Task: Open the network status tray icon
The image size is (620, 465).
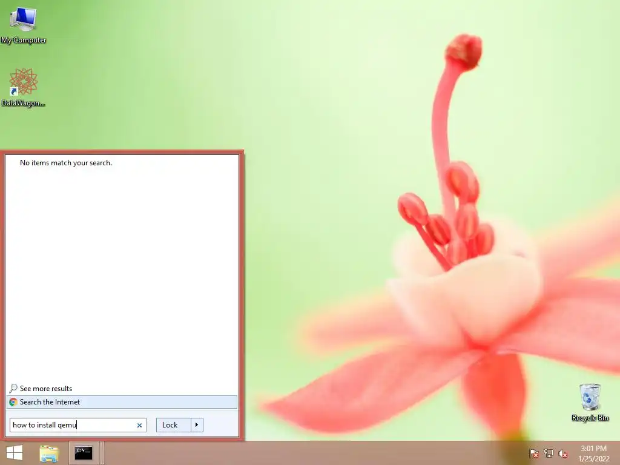Action: [549, 453]
